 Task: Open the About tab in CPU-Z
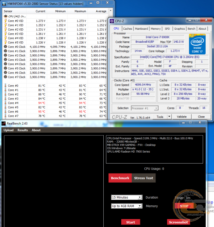click(x=202, y=29)
